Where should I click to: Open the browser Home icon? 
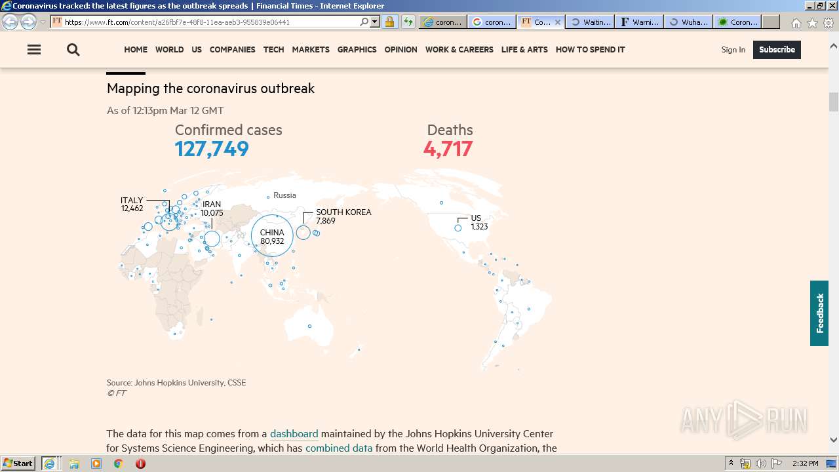click(x=796, y=23)
